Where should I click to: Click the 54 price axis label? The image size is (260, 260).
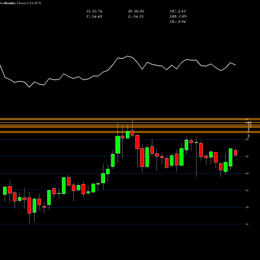[247, 157]
